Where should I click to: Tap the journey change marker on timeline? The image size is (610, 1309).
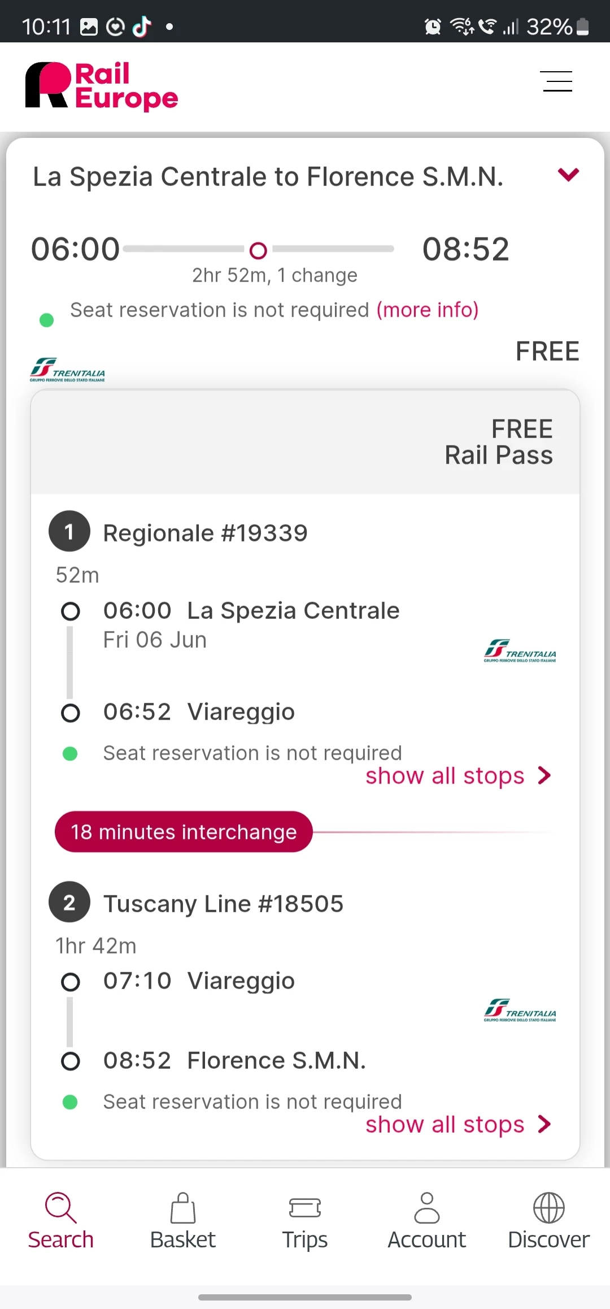point(258,250)
